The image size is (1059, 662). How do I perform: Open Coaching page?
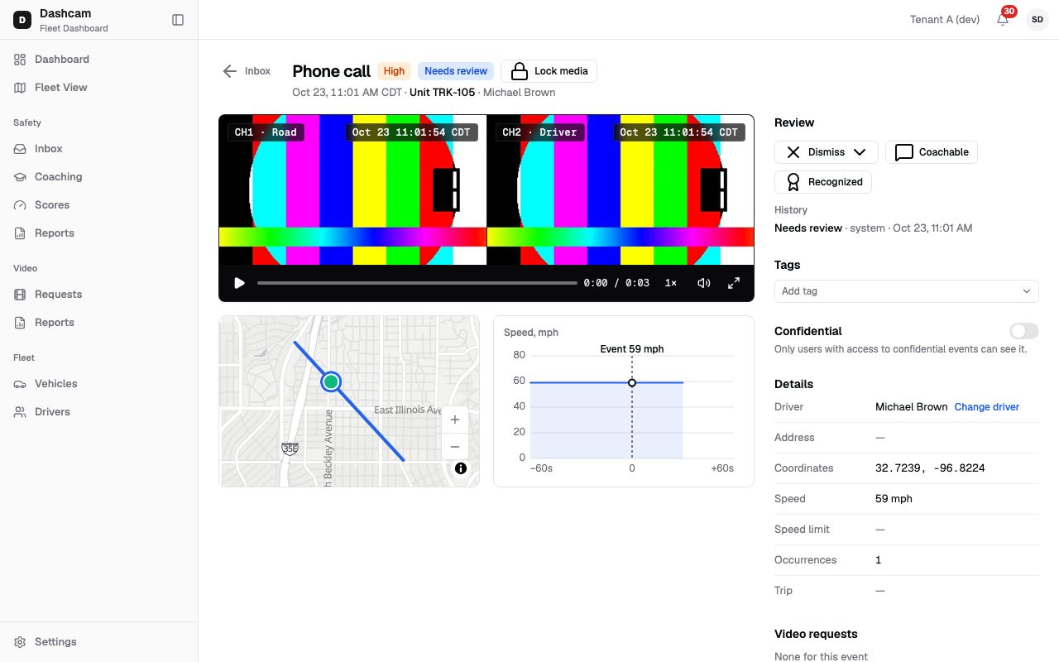99,177
